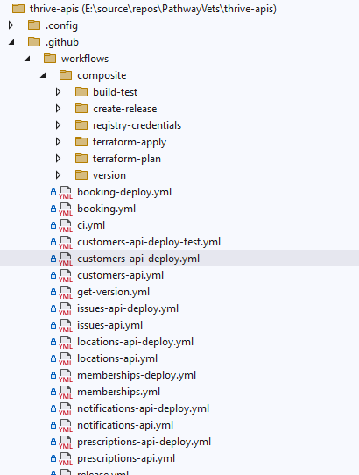Click the .config folder icon
This screenshot has height=475, width=359.
tap(34, 25)
